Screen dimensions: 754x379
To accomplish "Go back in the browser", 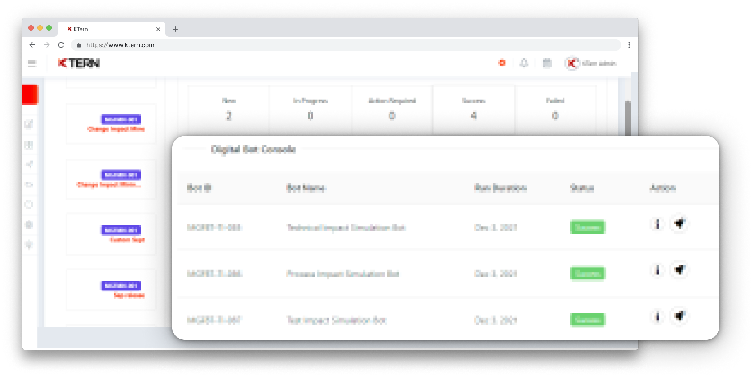I will (32, 45).
